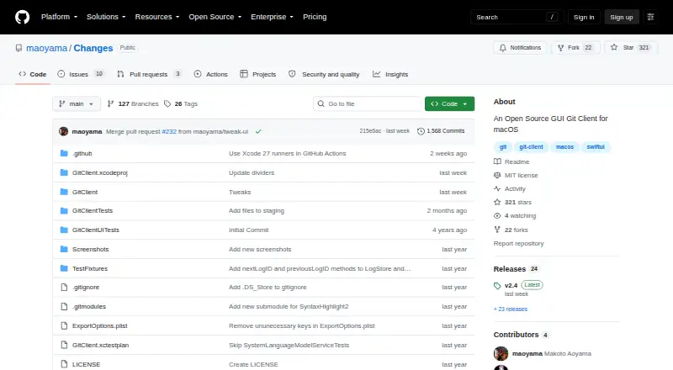This screenshot has height=370, width=673.
Task: Click the .gitignore file icon
Action: (64, 287)
